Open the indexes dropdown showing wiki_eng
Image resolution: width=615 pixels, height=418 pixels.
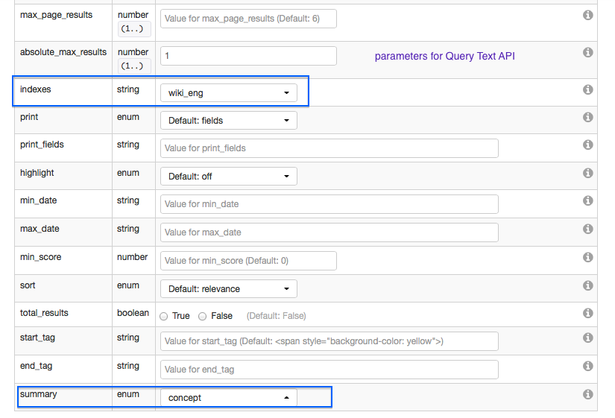pyautogui.click(x=229, y=93)
